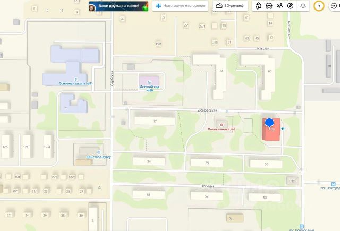
Task: Show public transport layer bus icon
Action: click(269, 6)
